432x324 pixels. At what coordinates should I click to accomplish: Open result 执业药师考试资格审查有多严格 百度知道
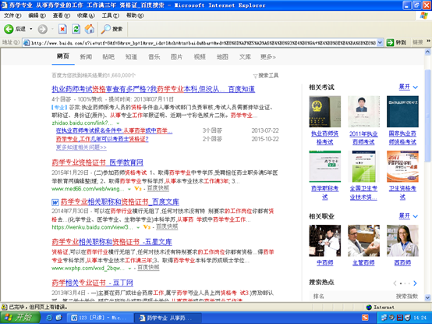(153, 89)
